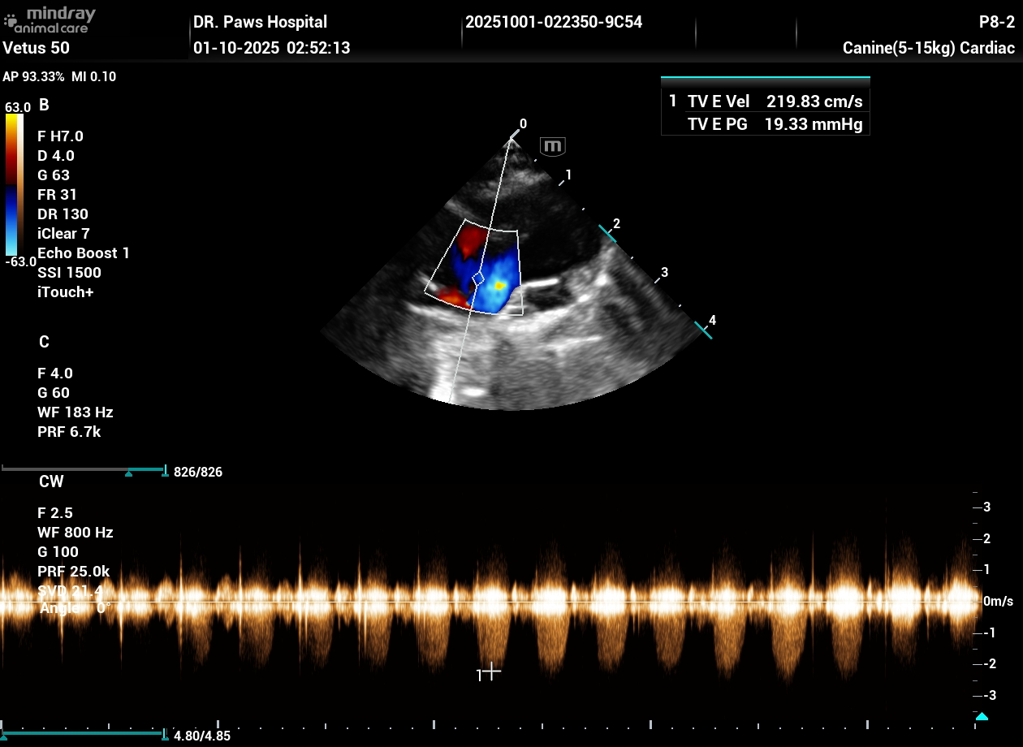Click the C color mode parameter heading
The height and width of the screenshot is (747, 1023).
click(x=44, y=342)
